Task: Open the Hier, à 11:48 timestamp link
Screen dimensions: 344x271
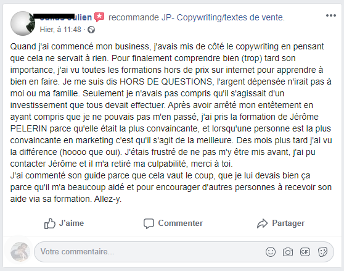Action: point(60,30)
